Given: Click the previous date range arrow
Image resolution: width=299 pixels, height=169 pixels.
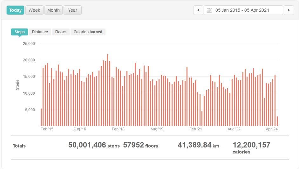Looking at the screenshot, I should [198, 10].
